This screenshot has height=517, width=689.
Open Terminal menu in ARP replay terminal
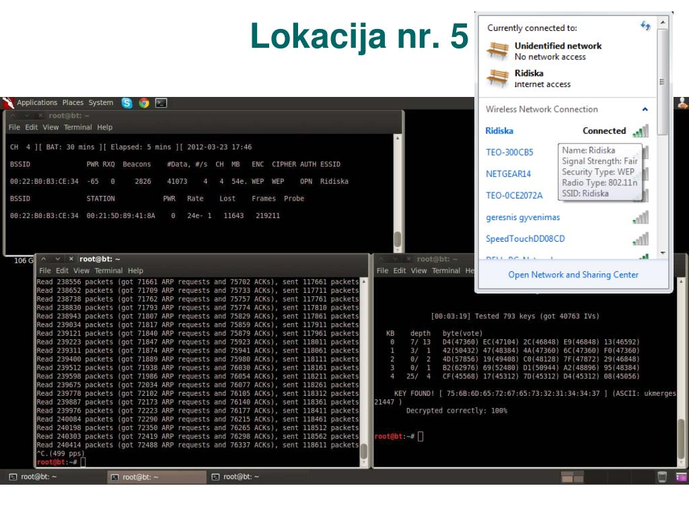pos(108,271)
